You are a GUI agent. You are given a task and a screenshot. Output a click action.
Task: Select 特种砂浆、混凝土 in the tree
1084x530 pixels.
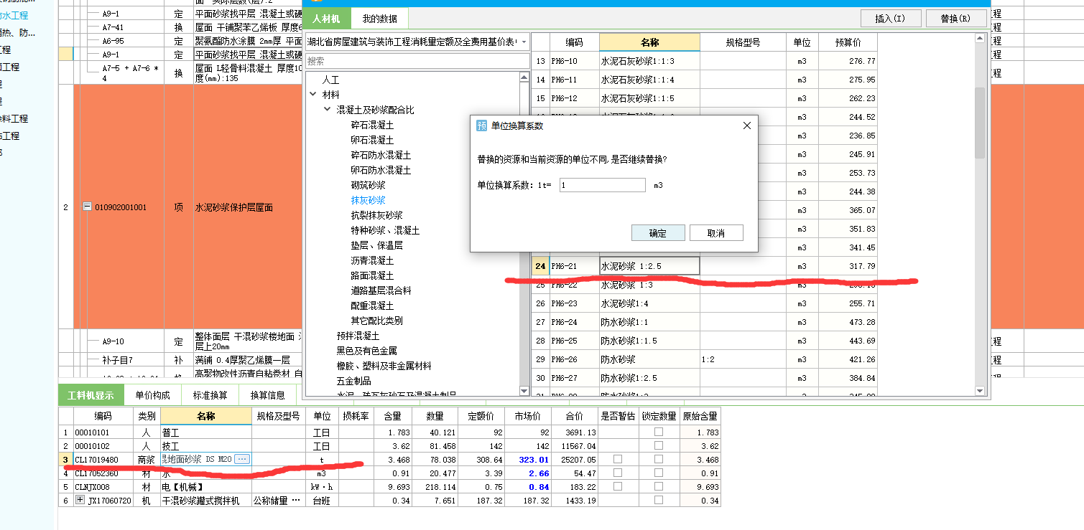(385, 230)
